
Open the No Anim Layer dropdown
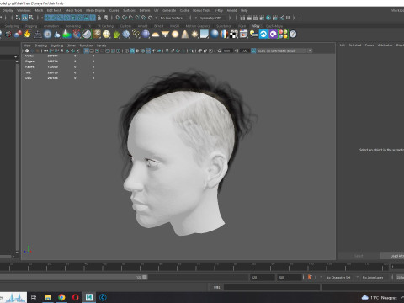(x=374, y=277)
